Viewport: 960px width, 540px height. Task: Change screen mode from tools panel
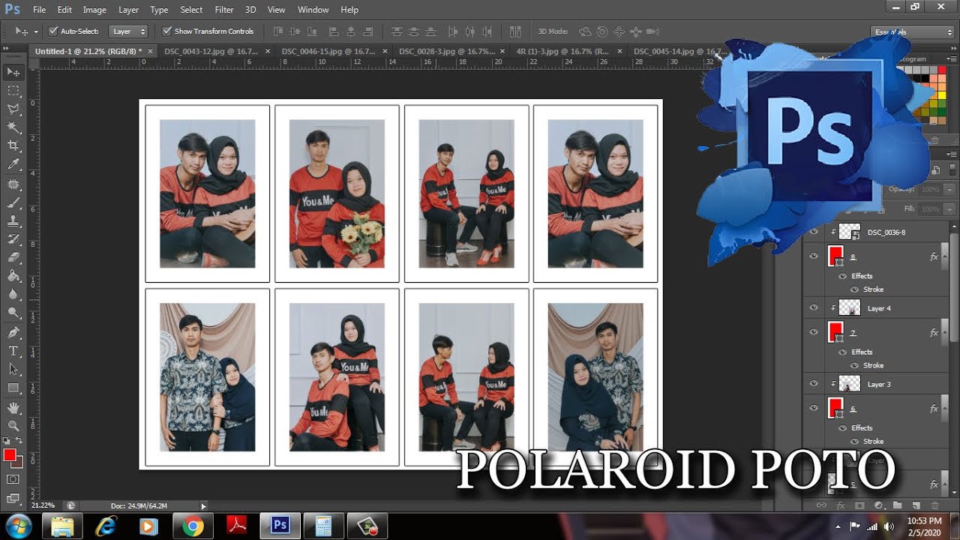(x=13, y=497)
